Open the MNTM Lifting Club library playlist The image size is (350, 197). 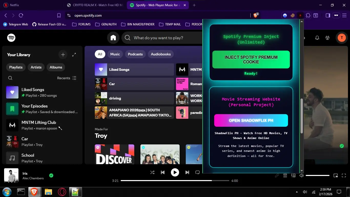[42, 125]
